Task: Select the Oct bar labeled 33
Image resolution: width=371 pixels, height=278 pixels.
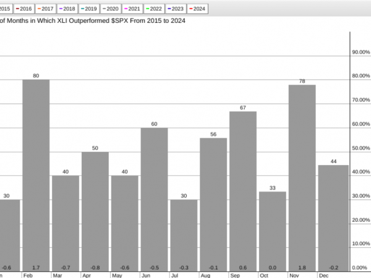Action: click(x=273, y=232)
